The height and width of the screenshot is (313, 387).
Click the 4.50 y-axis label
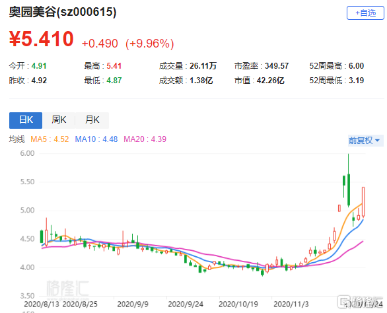tap(27, 239)
